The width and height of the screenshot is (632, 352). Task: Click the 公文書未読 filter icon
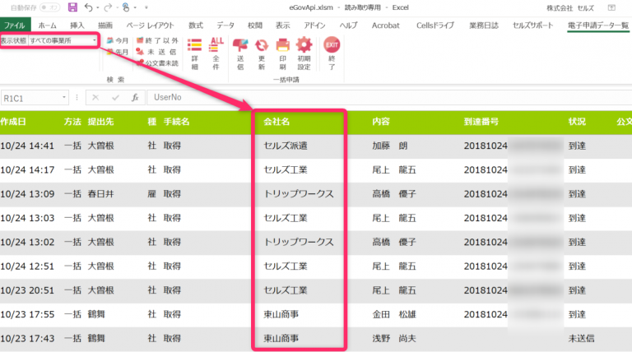[x=140, y=63]
